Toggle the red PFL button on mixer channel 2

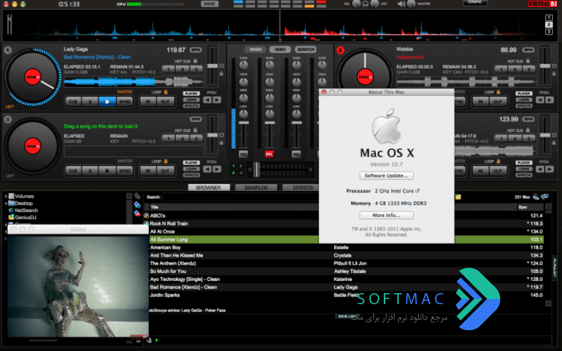point(269,154)
